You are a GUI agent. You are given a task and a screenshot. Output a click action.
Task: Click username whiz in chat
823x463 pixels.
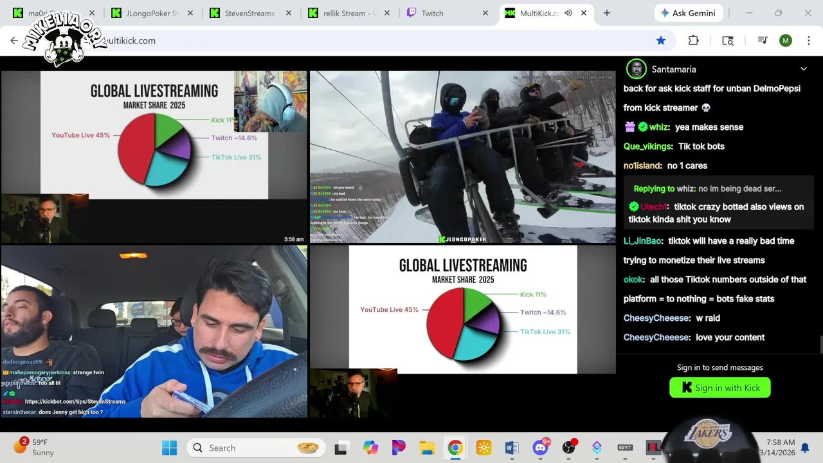(658, 127)
